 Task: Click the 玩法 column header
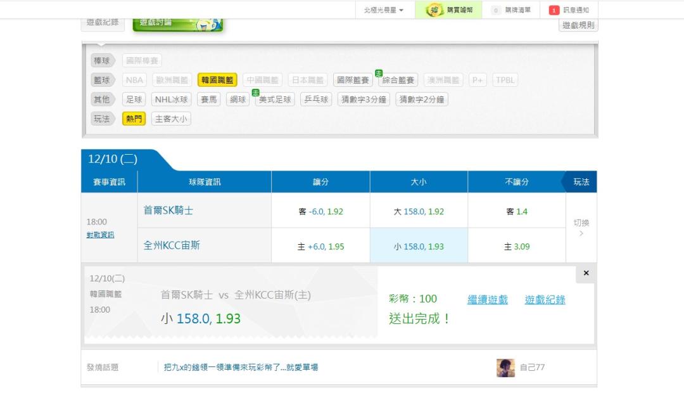click(581, 182)
